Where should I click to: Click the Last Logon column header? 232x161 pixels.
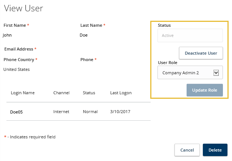[x=121, y=93]
